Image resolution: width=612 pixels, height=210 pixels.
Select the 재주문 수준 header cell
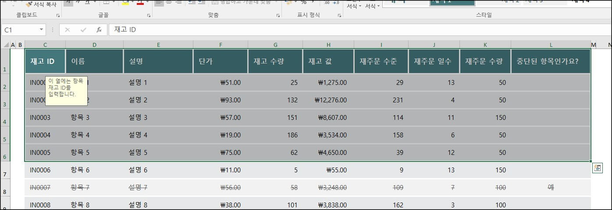point(381,61)
